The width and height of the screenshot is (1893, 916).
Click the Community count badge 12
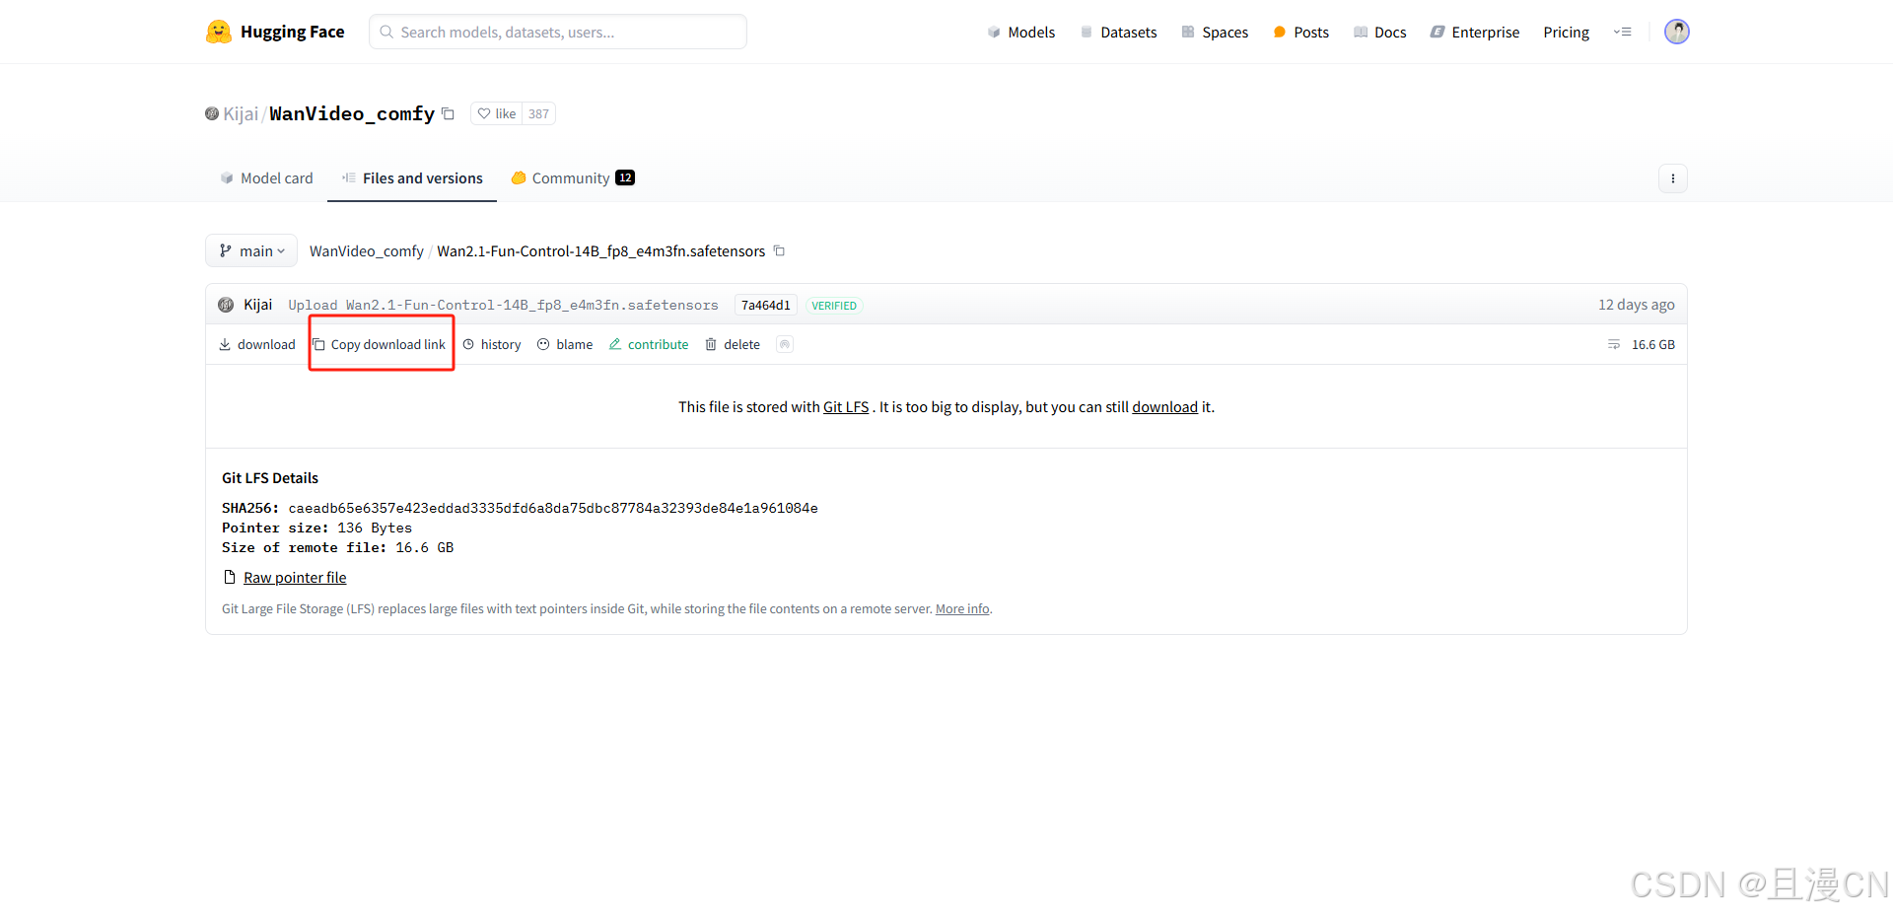coord(625,177)
